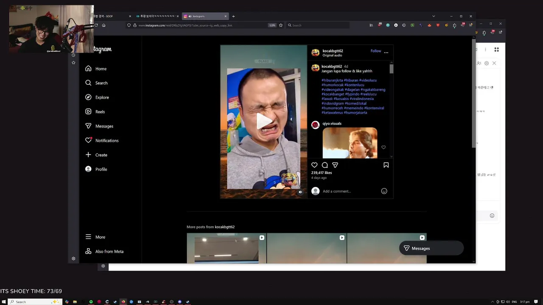Open Reels in sidebar
Image resolution: width=543 pixels, height=305 pixels.
pyautogui.click(x=95, y=112)
